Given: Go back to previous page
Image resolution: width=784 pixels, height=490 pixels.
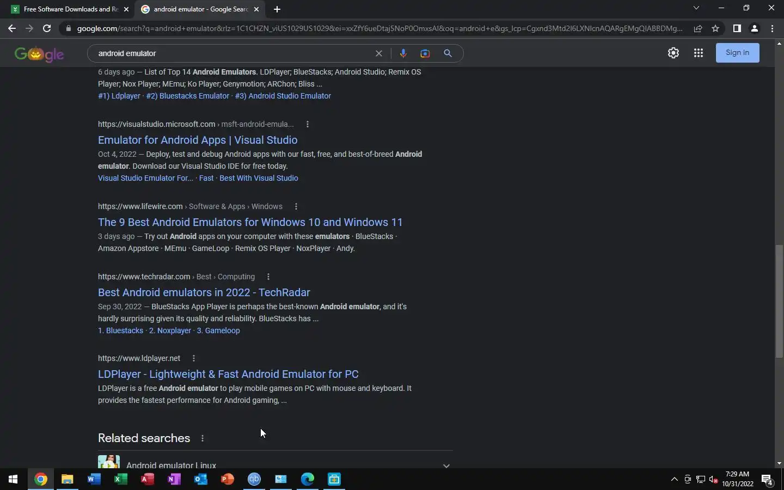Looking at the screenshot, I should pos(12,28).
